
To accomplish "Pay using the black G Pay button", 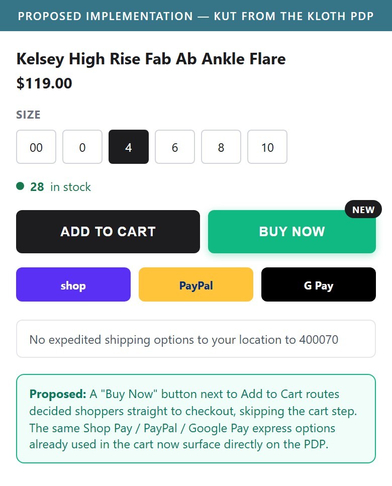I will 319,284.
